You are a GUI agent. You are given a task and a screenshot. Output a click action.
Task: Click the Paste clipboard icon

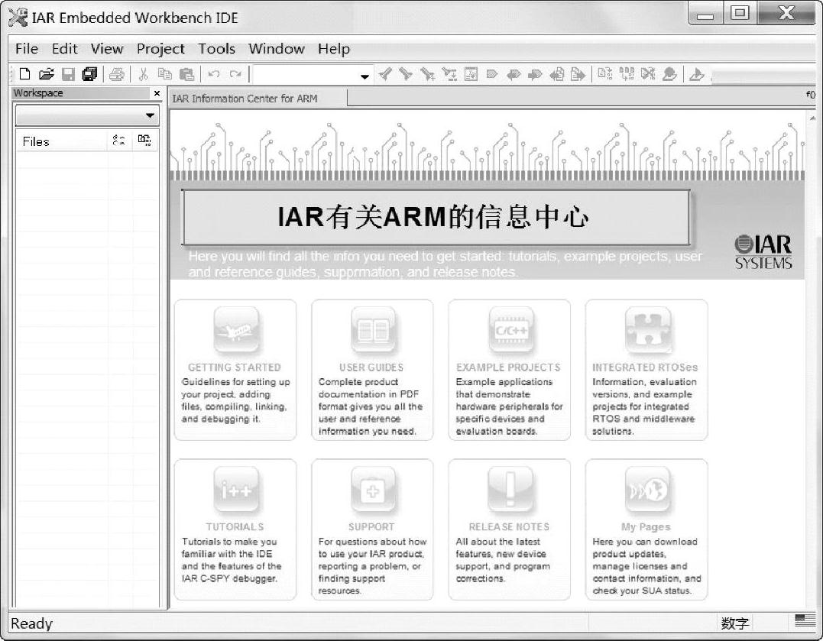tap(187, 74)
